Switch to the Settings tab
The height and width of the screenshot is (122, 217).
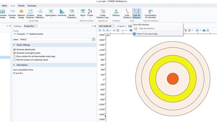(17, 26)
